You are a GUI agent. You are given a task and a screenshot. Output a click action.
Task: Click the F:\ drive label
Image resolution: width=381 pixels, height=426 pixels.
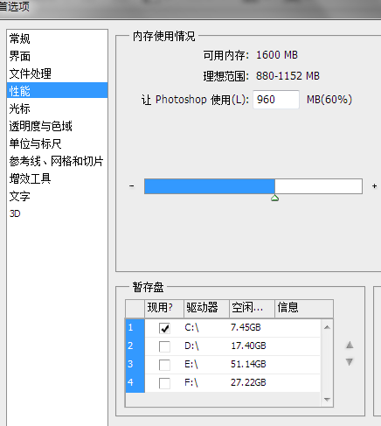pos(191,383)
